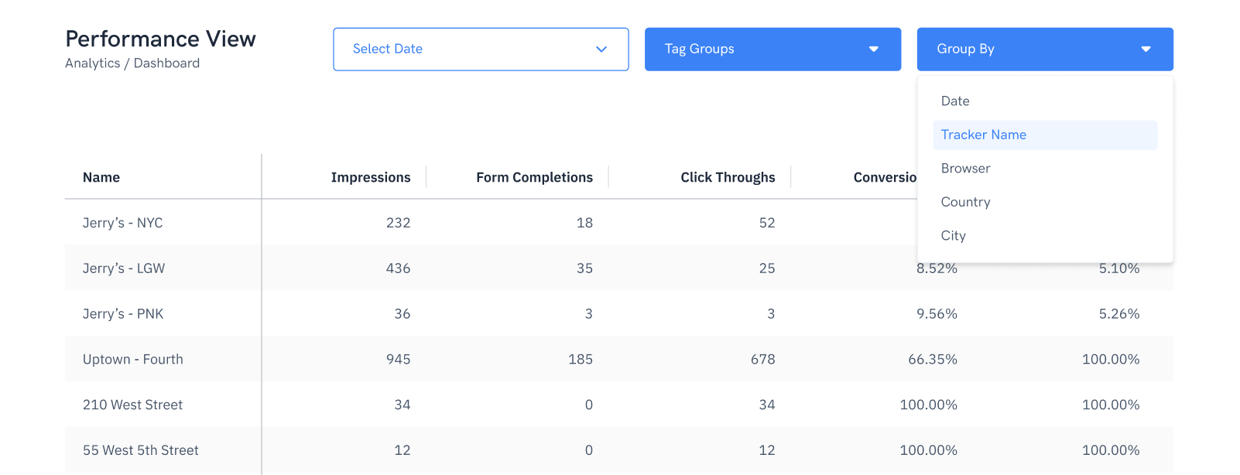The height and width of the screenshot is (475, 1240).
Task: Choose Browser in the Group By list
Action: click(965, 168)
